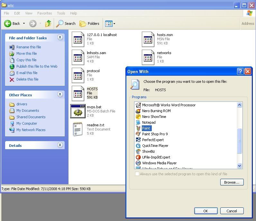Click the hosts.msn file icon

click(148, 39)
